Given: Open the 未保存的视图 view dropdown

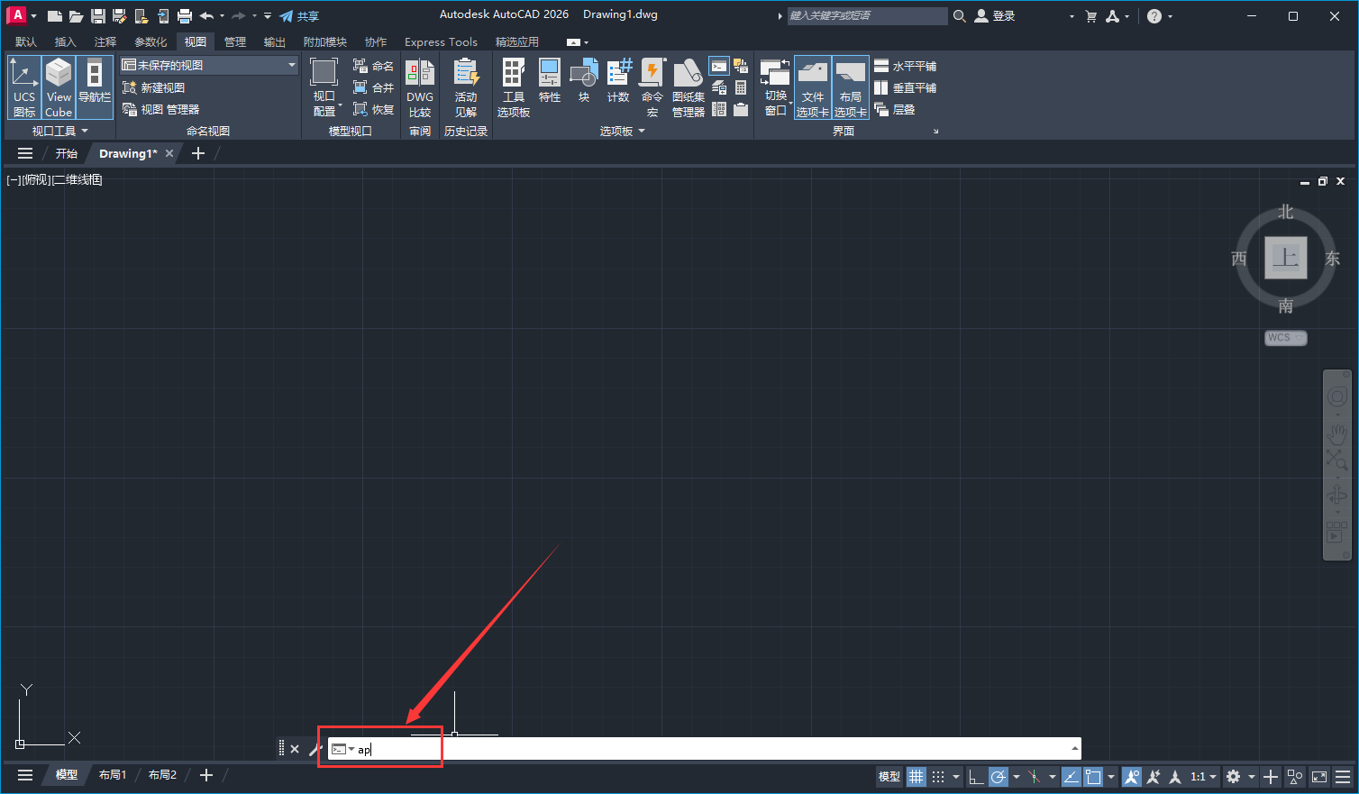Looking at the screenshot, I should (209, 65).
